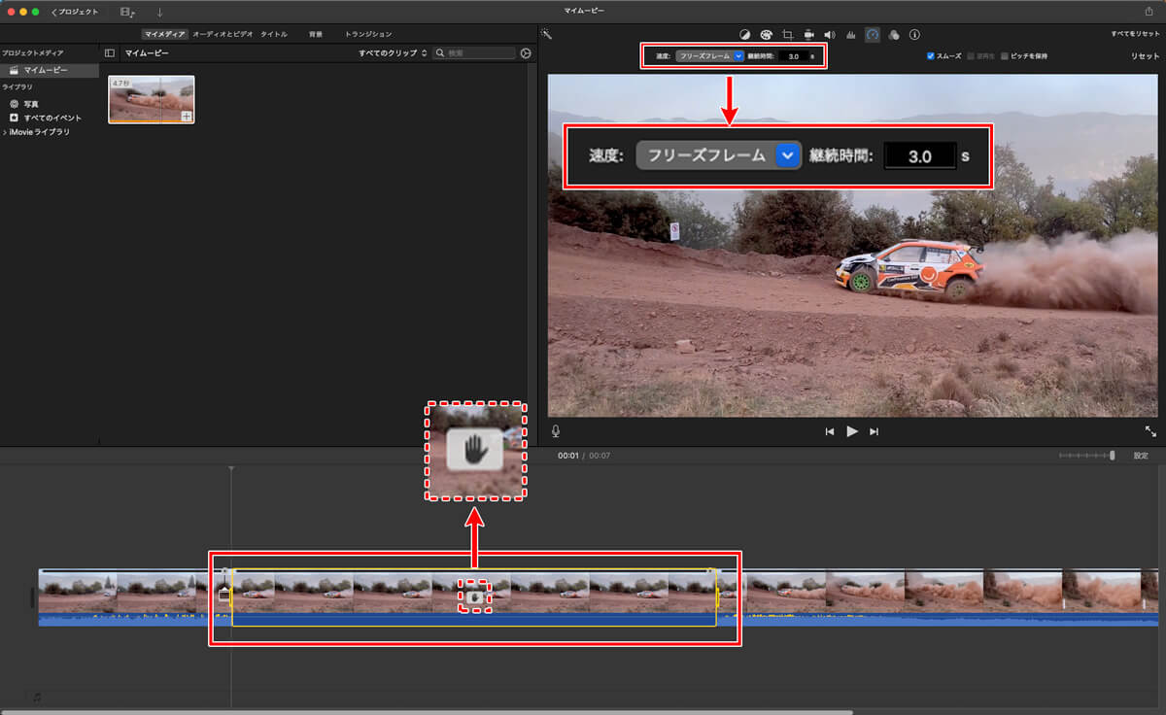Open the volume adjustment tool
This screenshot has height=715, width=1166.
click(829, 34)
